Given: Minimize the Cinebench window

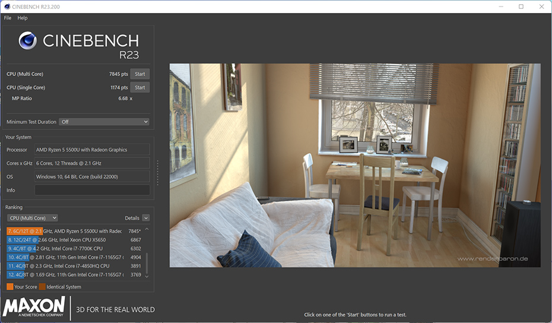Looking at the screenshot, I should click(x=501, y=7).
